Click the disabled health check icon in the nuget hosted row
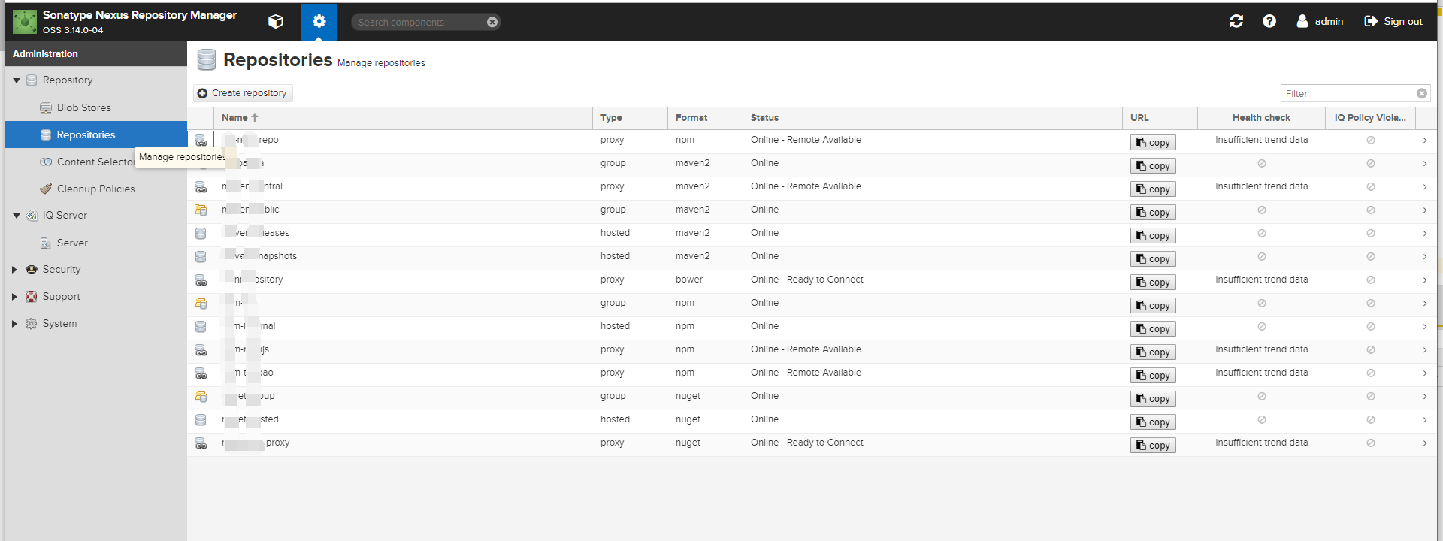The width and height of the screenshot is (1443, 541). (x=1262, y=420)
